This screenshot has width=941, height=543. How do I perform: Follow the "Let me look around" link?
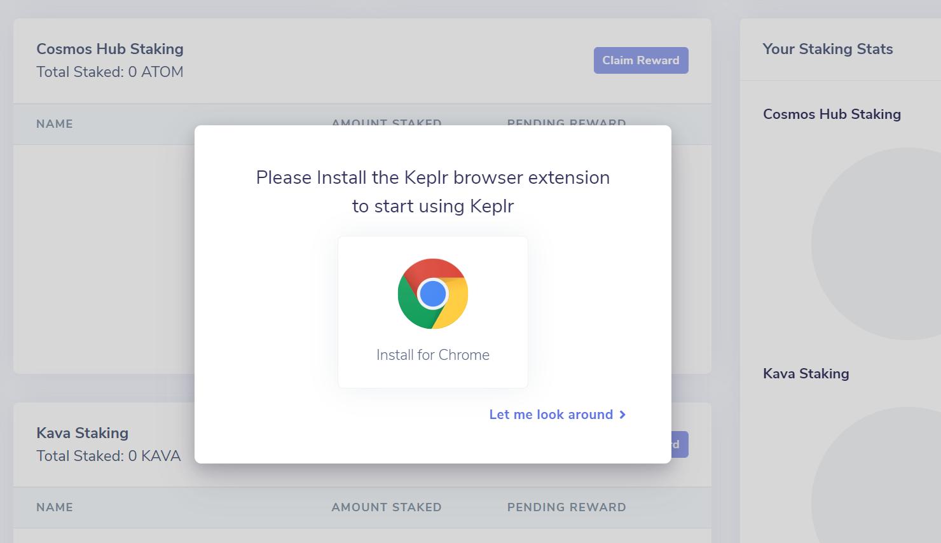point(551,415)
